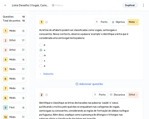Click the Duplicar button
149x119 pixels.
pos(130,5)
